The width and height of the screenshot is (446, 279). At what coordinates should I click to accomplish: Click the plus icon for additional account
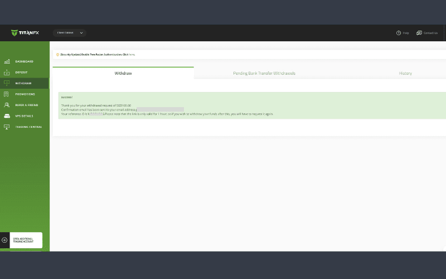pyautogui.click(x=5, y=240)
